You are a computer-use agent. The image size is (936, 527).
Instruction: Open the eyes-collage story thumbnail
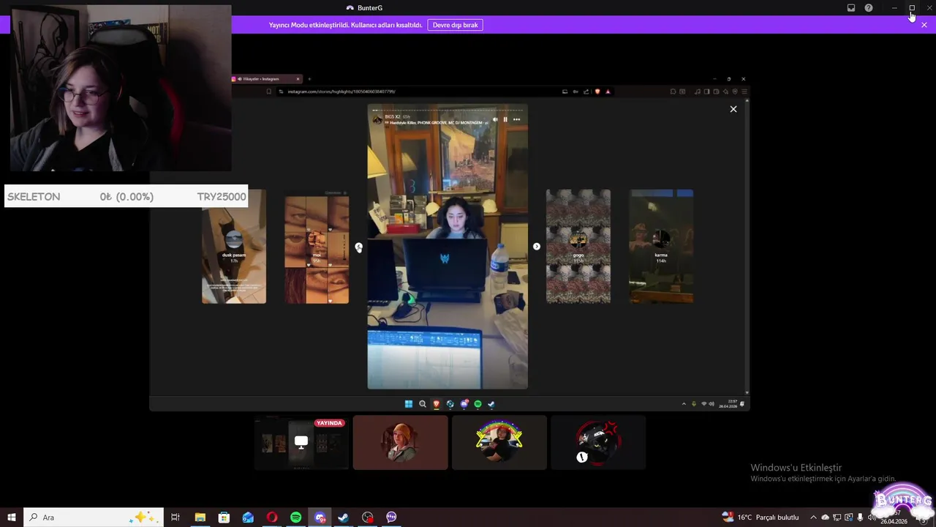[317, 247]
